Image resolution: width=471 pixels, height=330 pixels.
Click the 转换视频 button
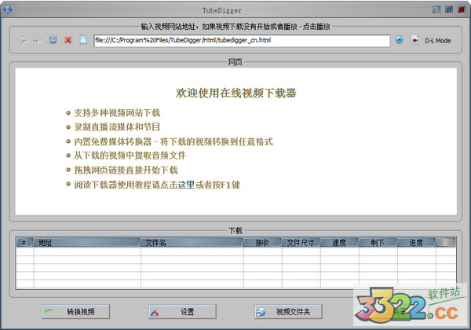click(75, 312)
